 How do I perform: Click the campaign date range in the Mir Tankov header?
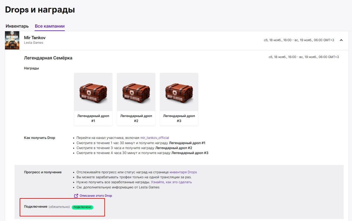click(299, 40)
